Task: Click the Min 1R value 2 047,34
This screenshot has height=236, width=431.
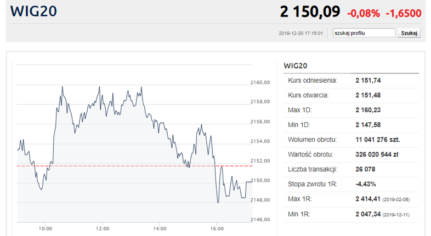Action: (x=368, y=214)
